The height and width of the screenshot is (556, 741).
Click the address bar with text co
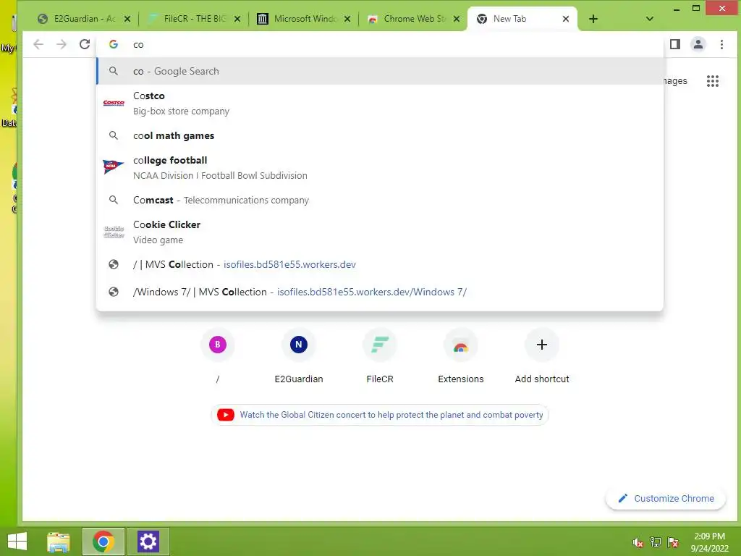379,44
